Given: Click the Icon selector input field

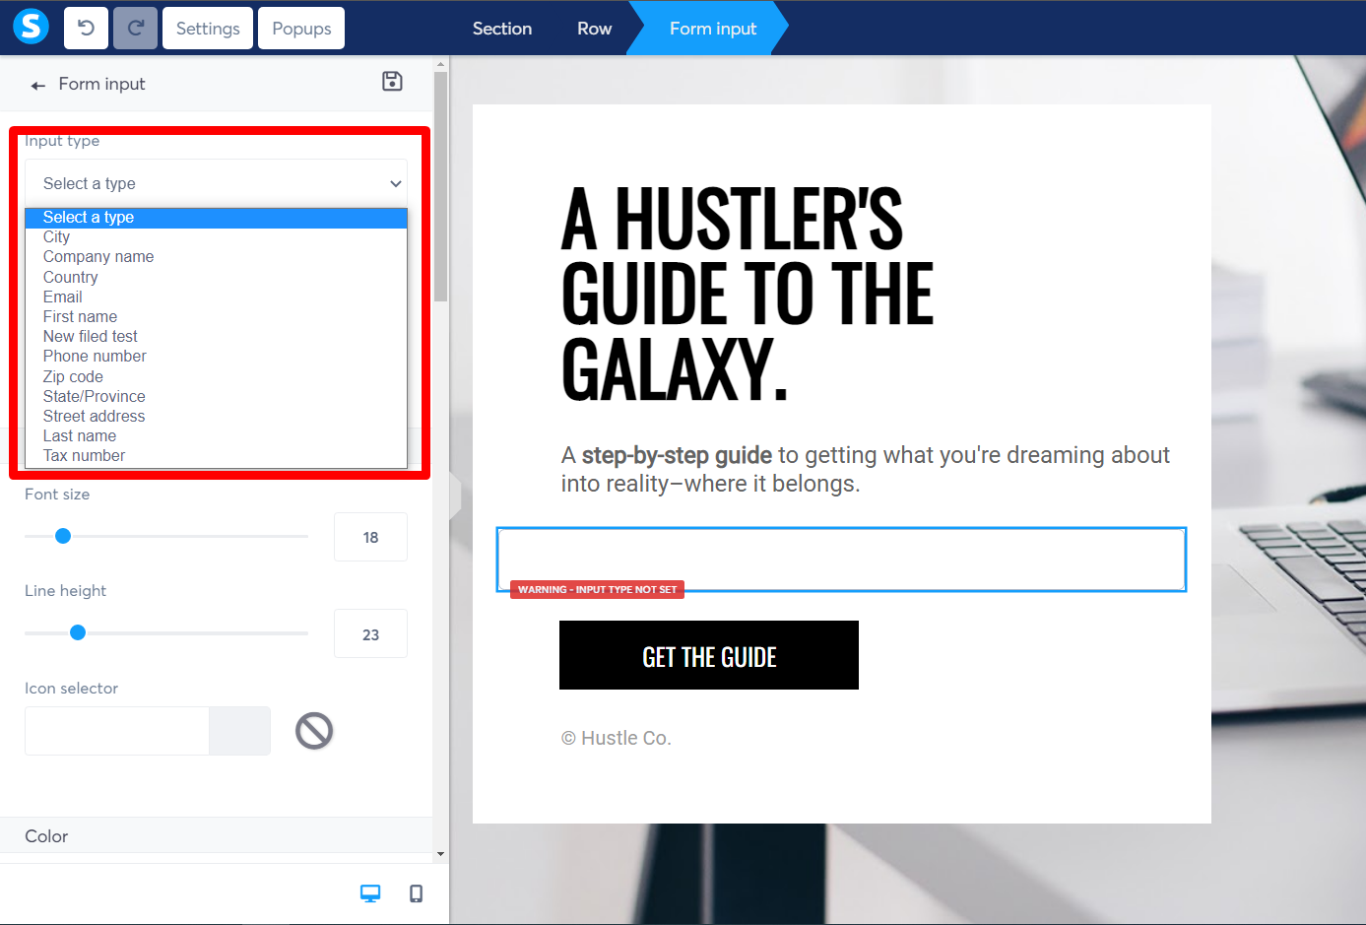Looking at the screenshot, I should (x=115, y=730).
